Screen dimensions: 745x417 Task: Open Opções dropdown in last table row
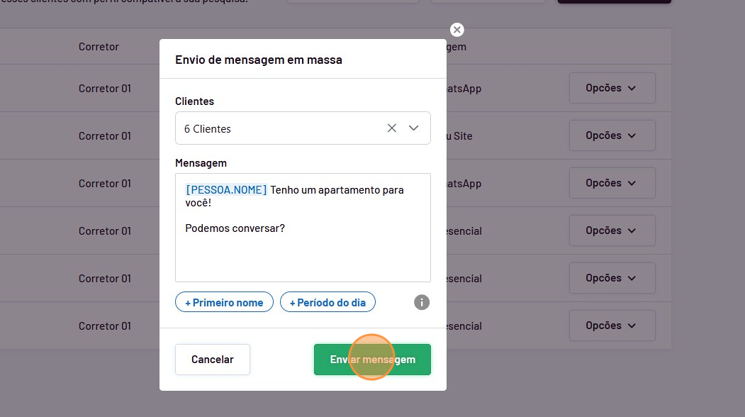point(612,326)
